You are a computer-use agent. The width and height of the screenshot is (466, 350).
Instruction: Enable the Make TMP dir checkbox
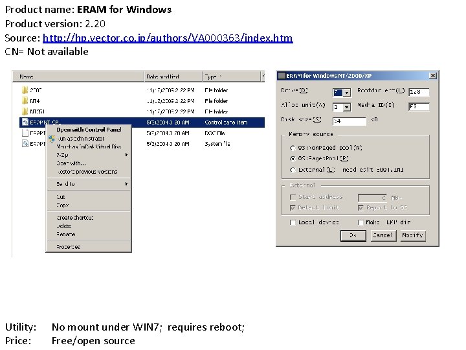(361, 222)
